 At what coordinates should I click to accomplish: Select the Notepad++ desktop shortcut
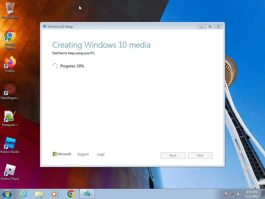10,118
